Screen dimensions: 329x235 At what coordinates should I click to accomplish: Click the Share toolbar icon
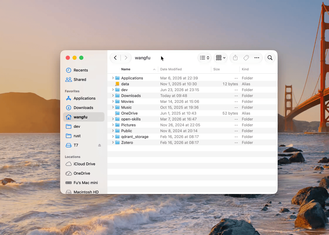[x=235, y=58]
